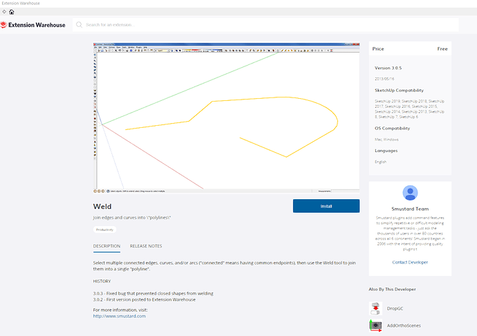Open the DropGC extension title

[395, 308]
